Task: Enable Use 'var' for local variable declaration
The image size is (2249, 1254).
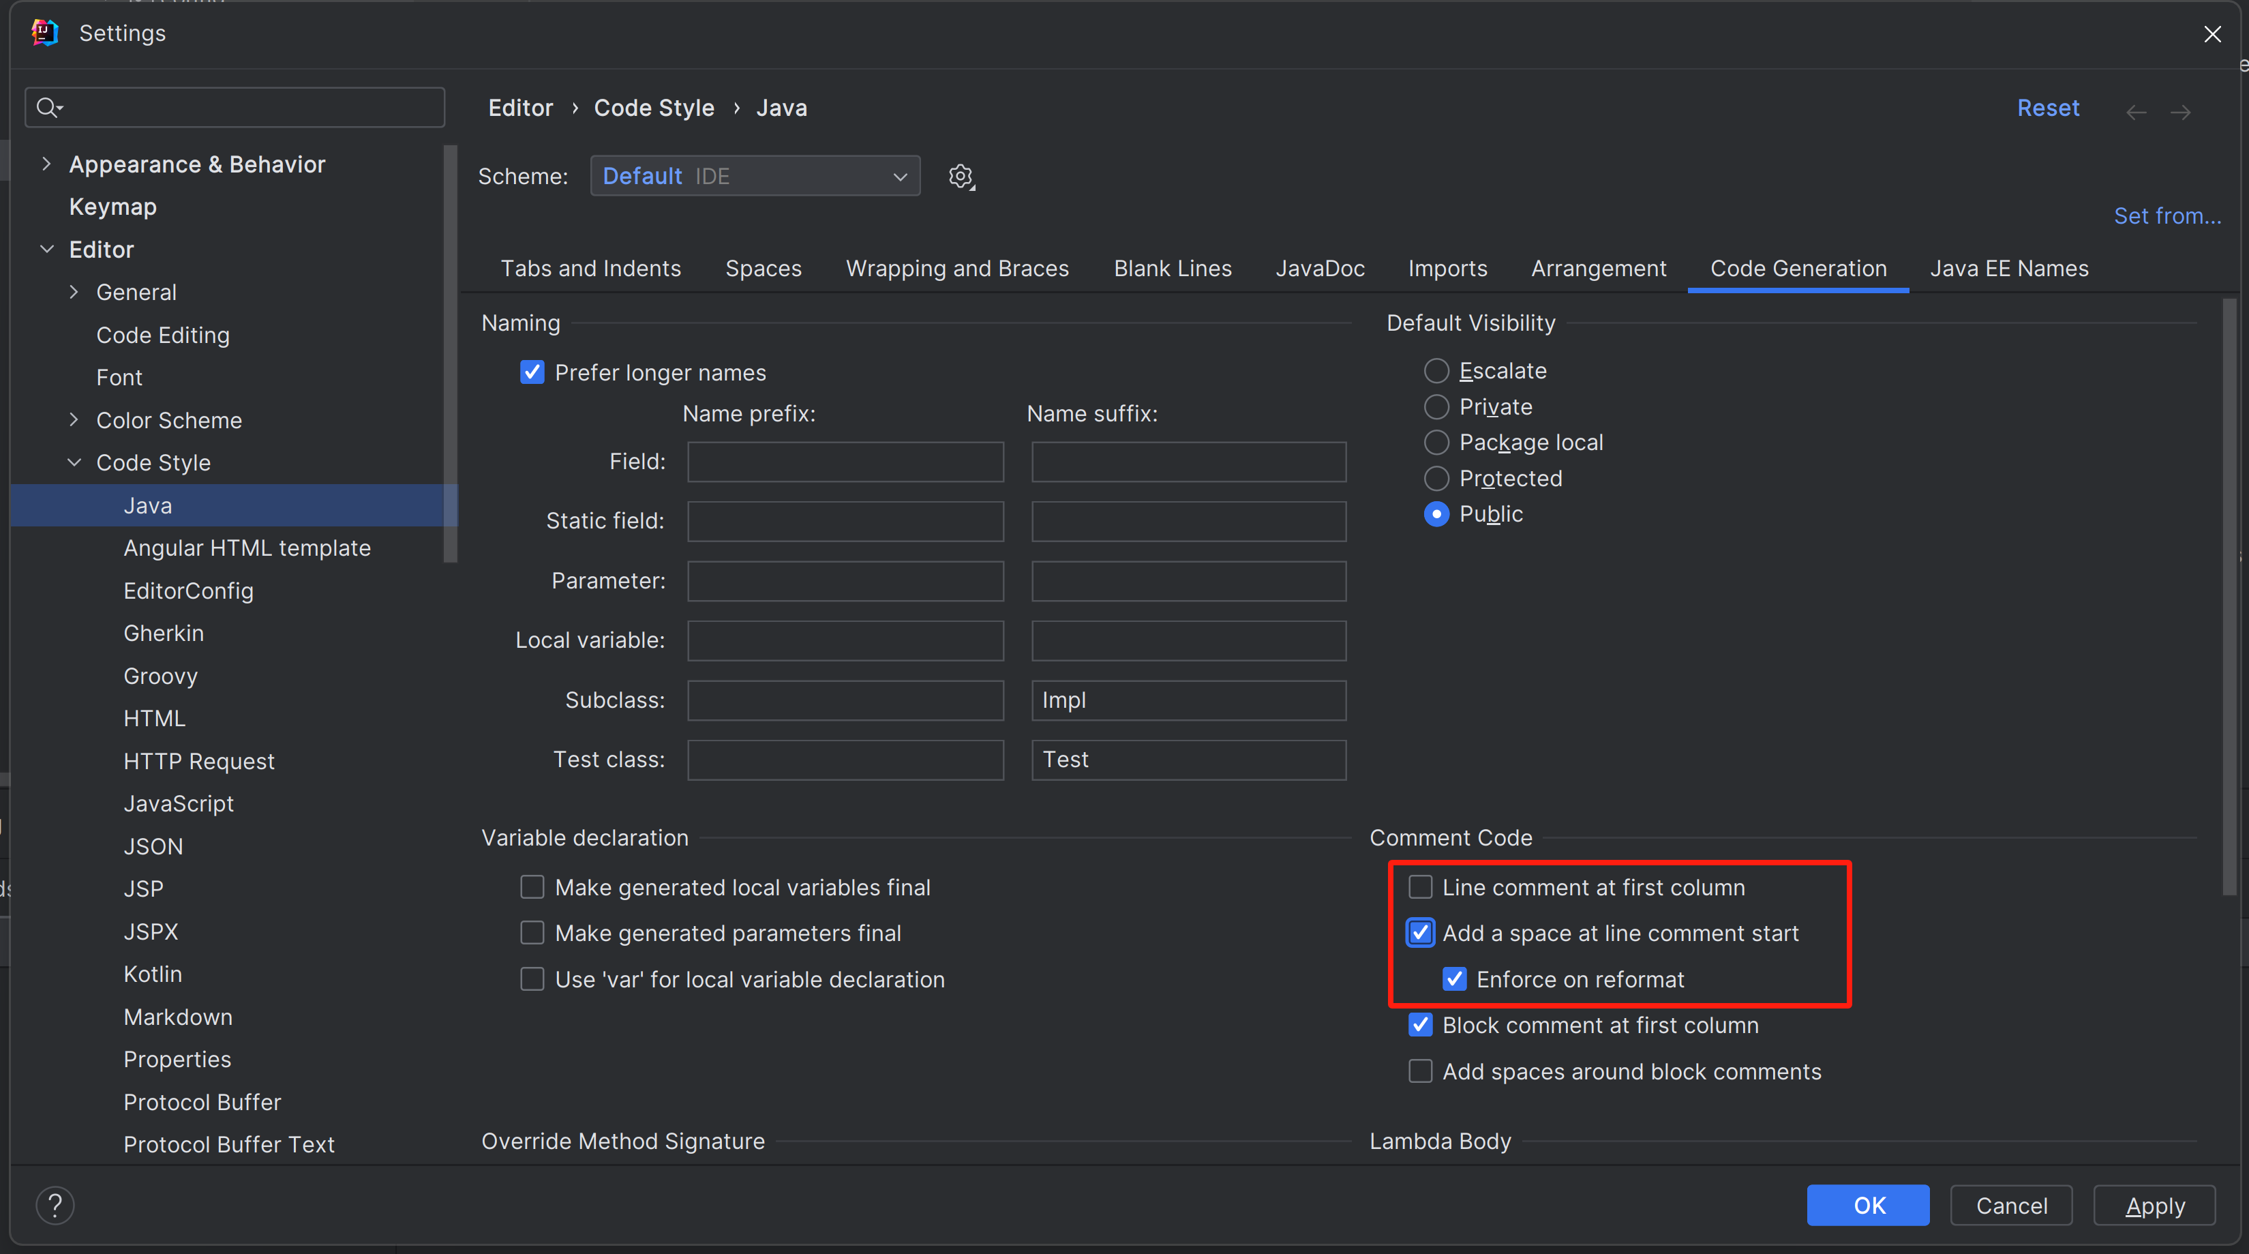Action: click(x=532, y=979)
